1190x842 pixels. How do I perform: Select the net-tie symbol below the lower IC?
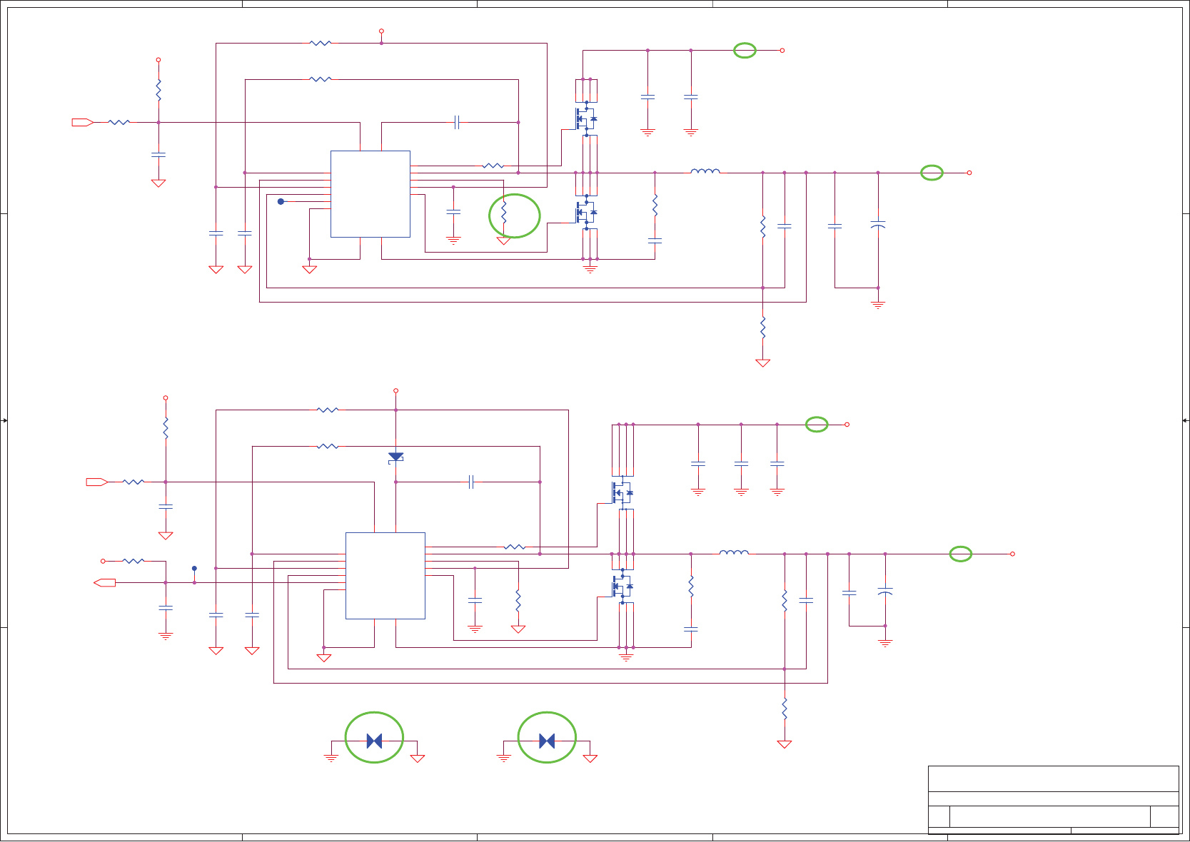[374, 741]
